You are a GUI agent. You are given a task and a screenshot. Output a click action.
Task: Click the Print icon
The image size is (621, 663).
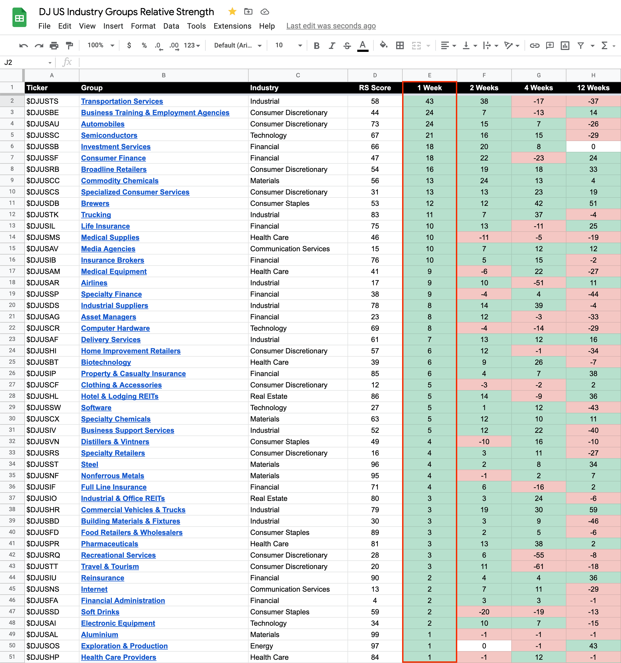[54, 45]
